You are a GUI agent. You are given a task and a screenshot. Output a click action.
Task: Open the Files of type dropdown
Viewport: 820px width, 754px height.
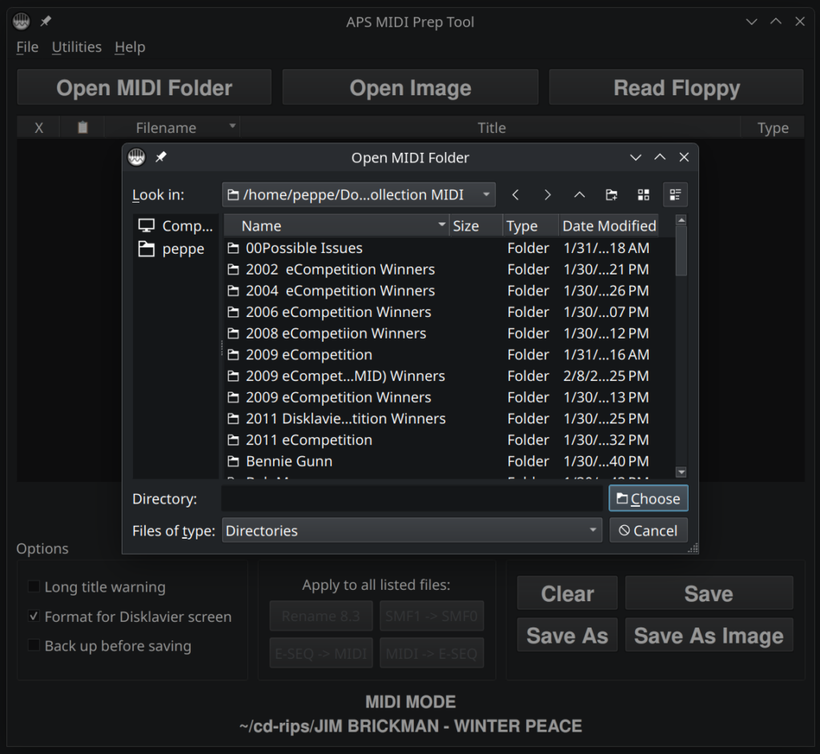[x=593, y=530]
